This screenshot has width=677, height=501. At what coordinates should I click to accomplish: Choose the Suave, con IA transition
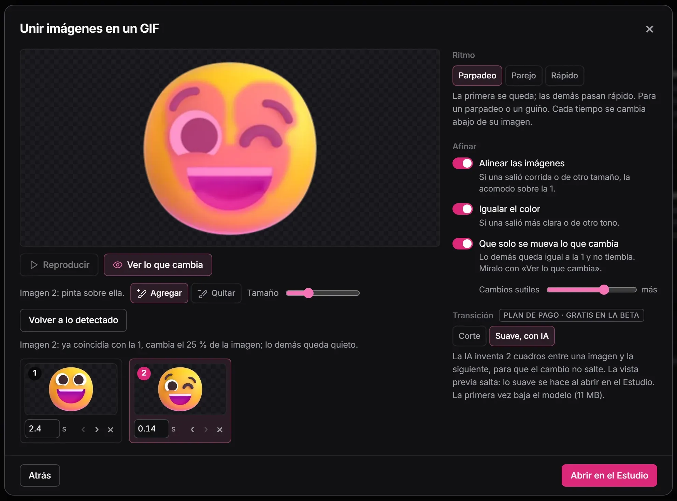click(522, 336)
